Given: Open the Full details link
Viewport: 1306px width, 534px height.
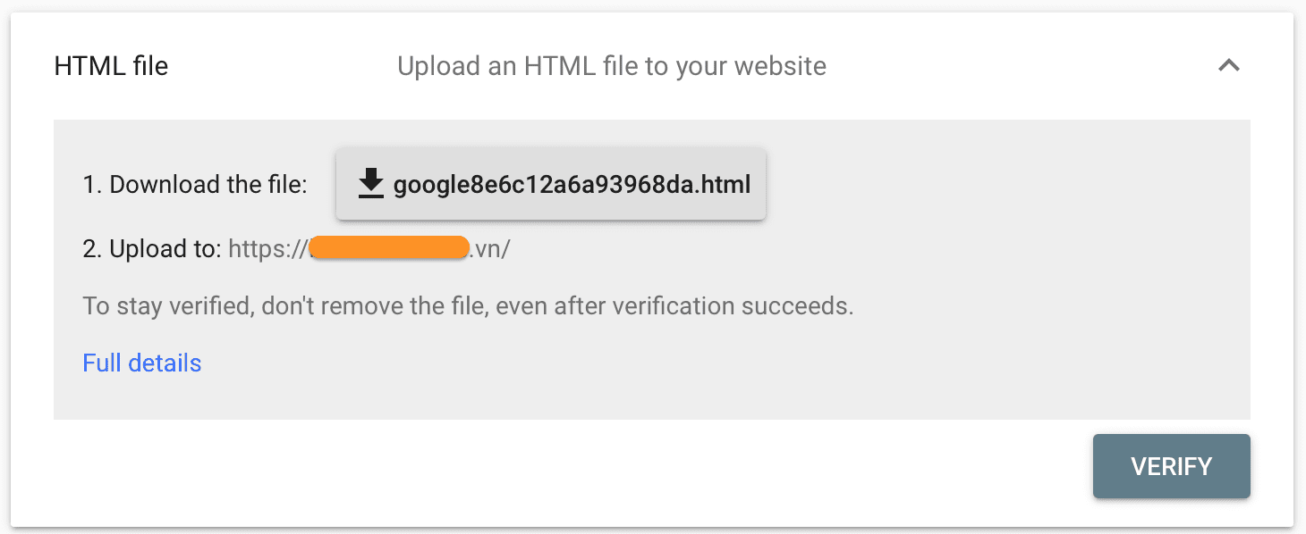Looking at the screenshot, I should pos(141,363).
